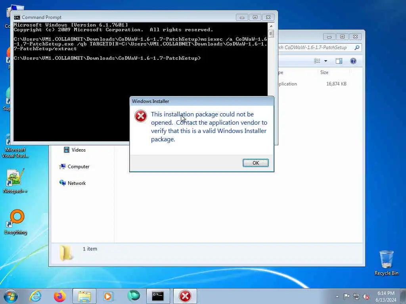Click the Command Prompt title bar icon

coord(17,17)
